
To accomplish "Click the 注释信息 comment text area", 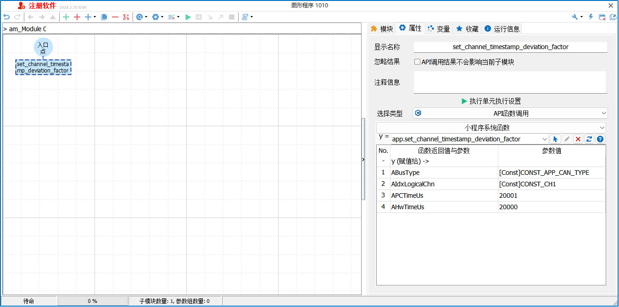I will (x=510, y=82).
